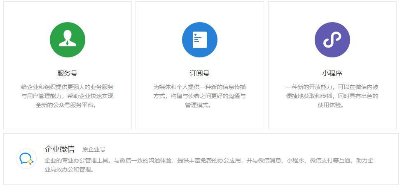402x187 pixels.
Task: Click the line starting with 企业的专业办公管理工具
Action: [x=208, y=160]
